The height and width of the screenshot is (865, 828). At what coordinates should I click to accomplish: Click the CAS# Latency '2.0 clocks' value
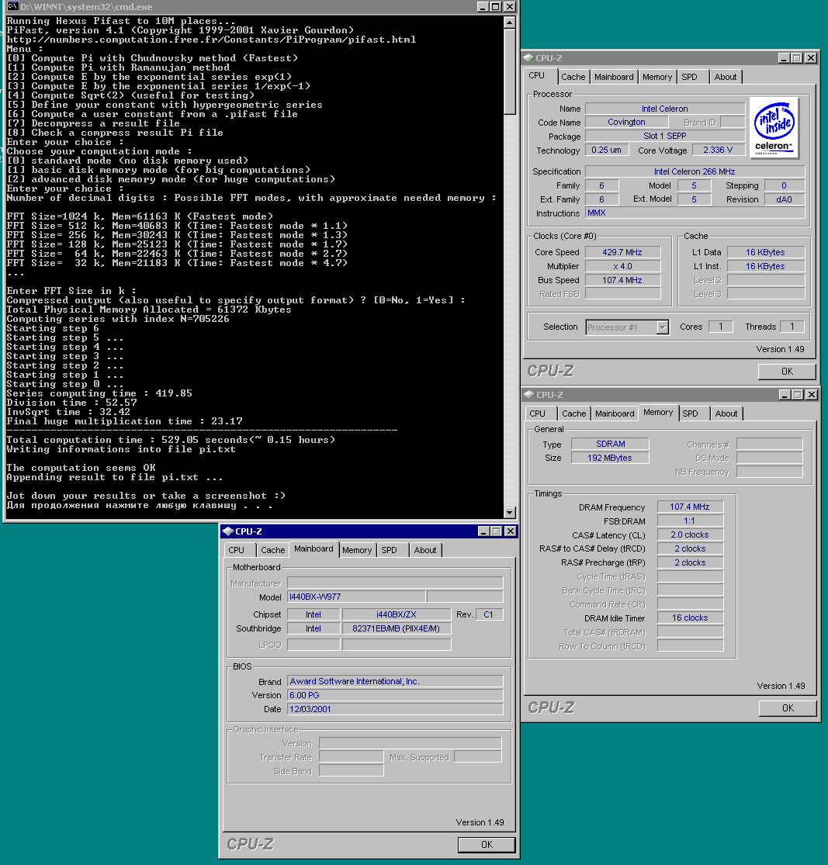[690, 535]
